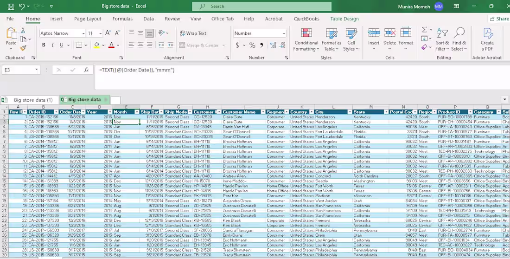This screenshot has width=510, height=259.
Task: Open Clipboard group dialog launcher
Action: coord(33,58)
